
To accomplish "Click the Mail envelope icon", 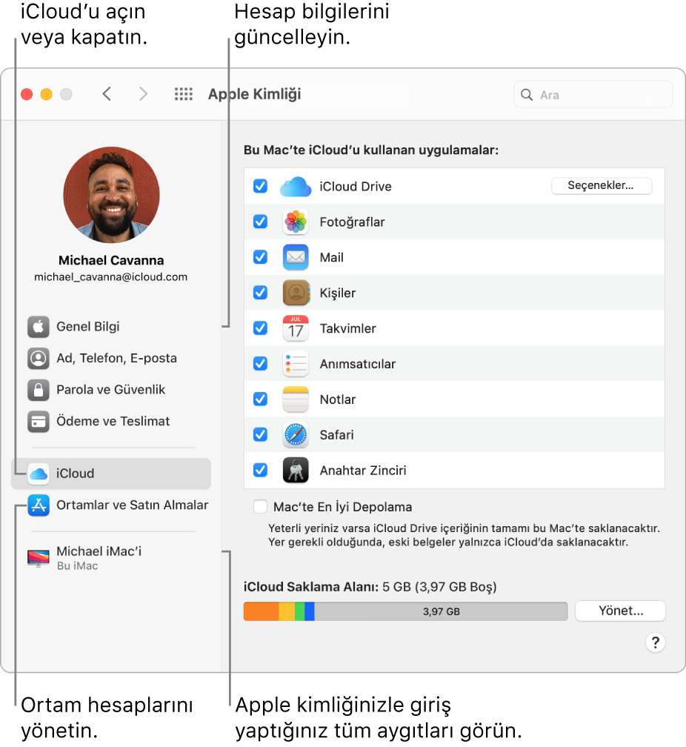I will point(296,257).
